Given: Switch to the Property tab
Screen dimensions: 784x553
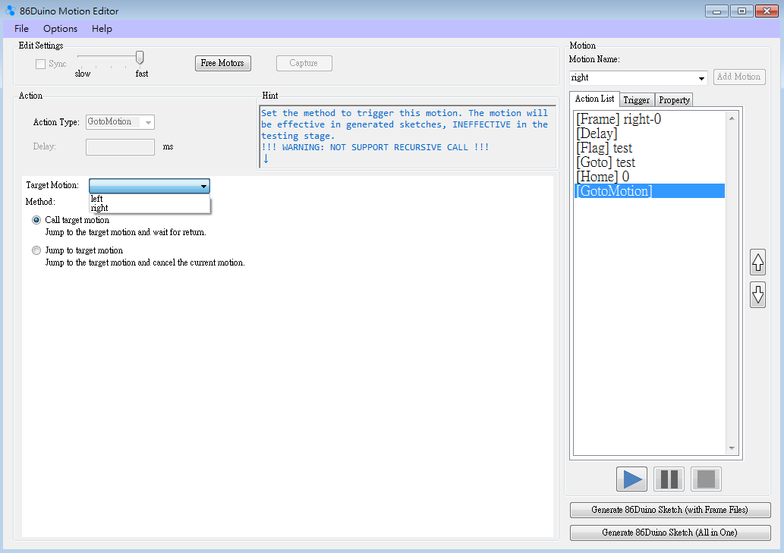Looking at the screenshot, I should [x=674, y=100].
